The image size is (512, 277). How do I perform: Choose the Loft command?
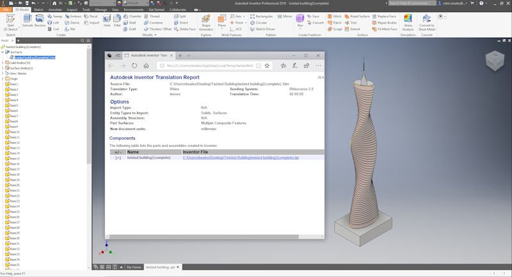coord(53,23)
